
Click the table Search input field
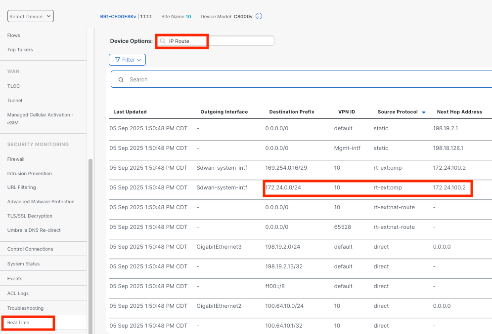point(297,79)
